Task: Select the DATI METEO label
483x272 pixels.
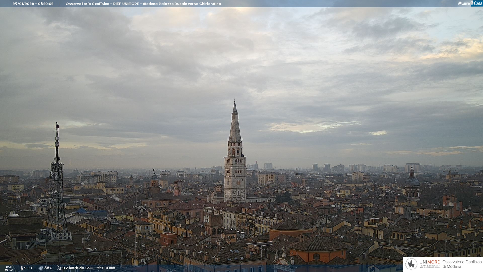Action: click(x=9, y=268)
